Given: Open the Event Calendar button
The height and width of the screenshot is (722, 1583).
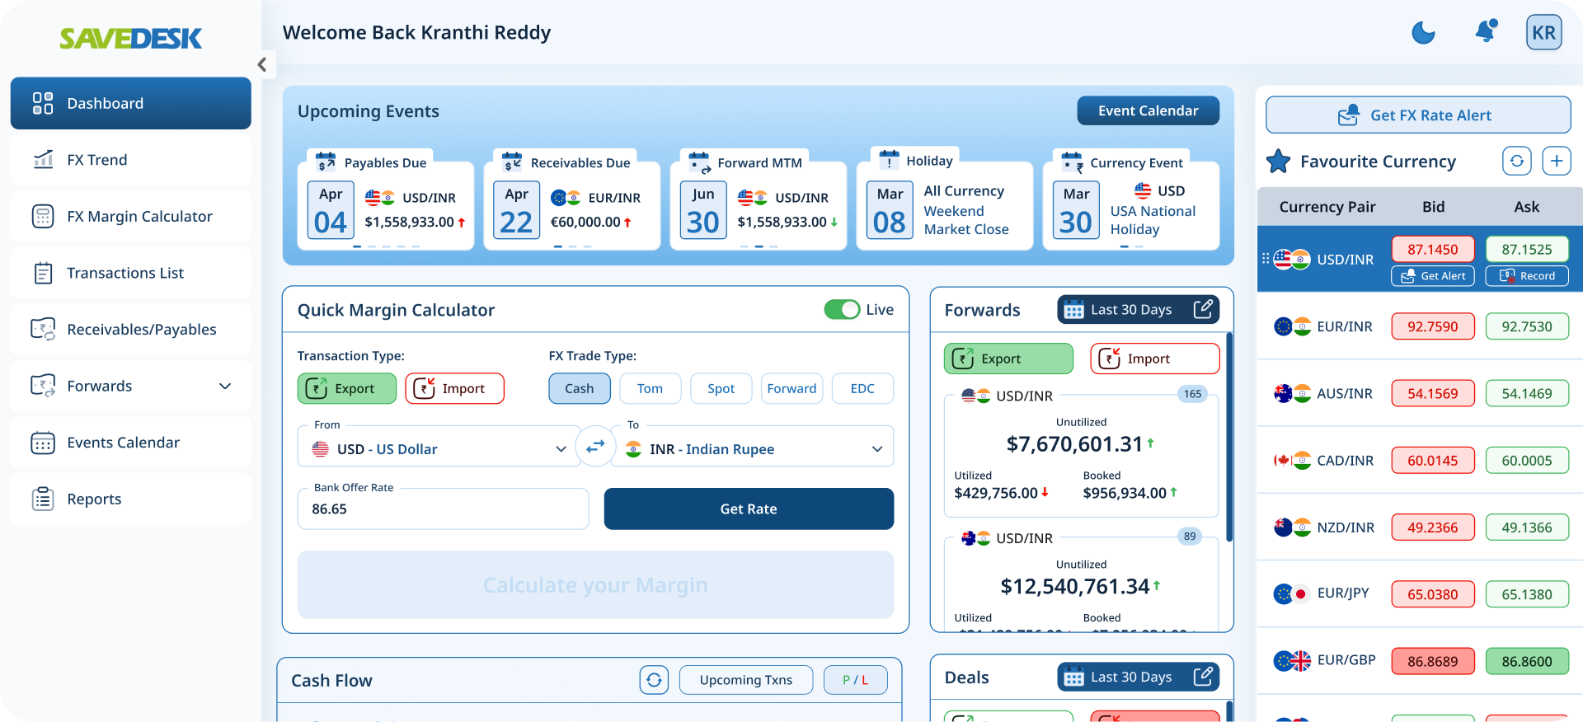Looking at the screenshot, I should click(1148, 110).
